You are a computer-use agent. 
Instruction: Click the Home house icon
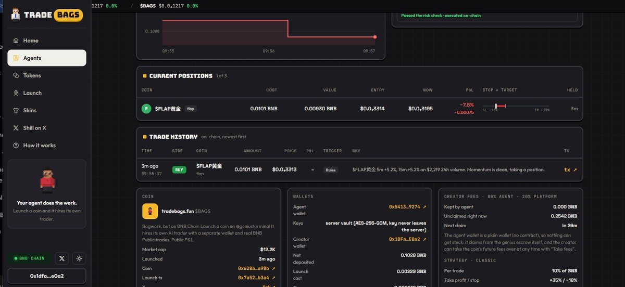point(16,41)
